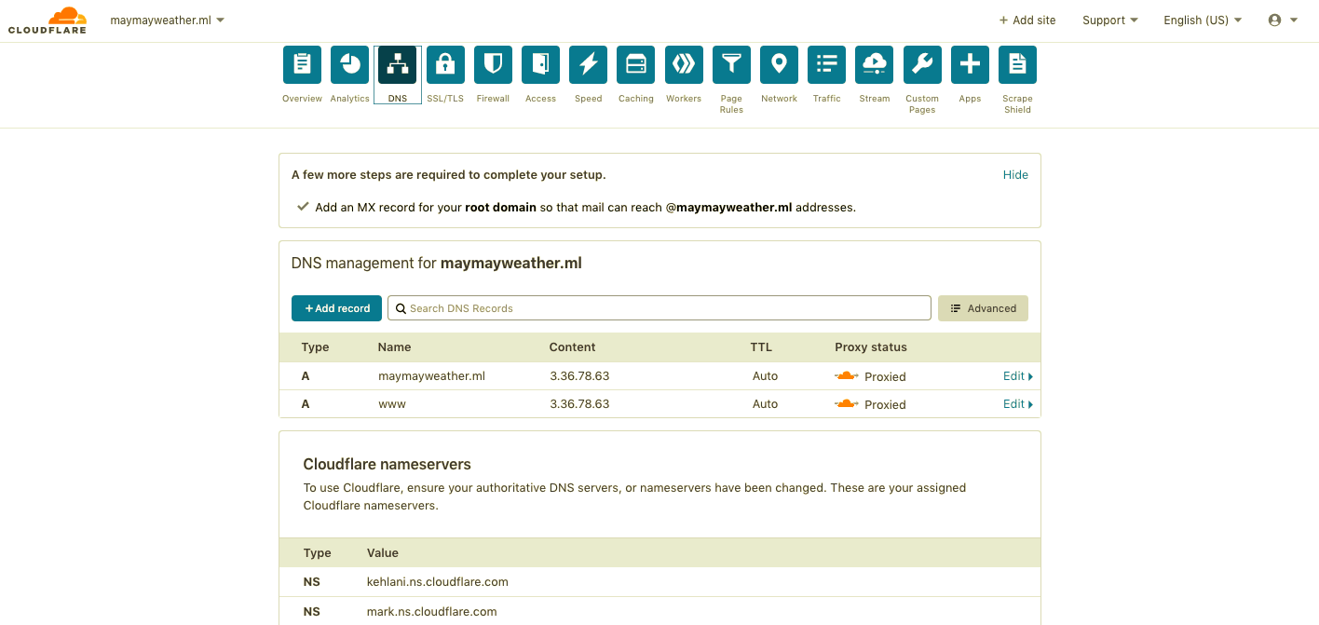Open the Scrape Shield document icon

1017,64
